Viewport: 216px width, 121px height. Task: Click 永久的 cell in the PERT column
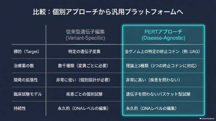151,108
